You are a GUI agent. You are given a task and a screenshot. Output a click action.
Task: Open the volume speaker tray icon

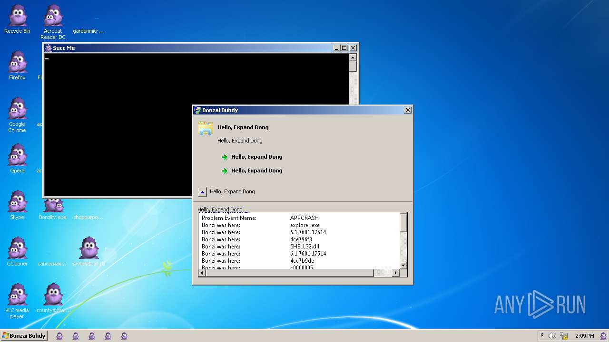(552, 336)
